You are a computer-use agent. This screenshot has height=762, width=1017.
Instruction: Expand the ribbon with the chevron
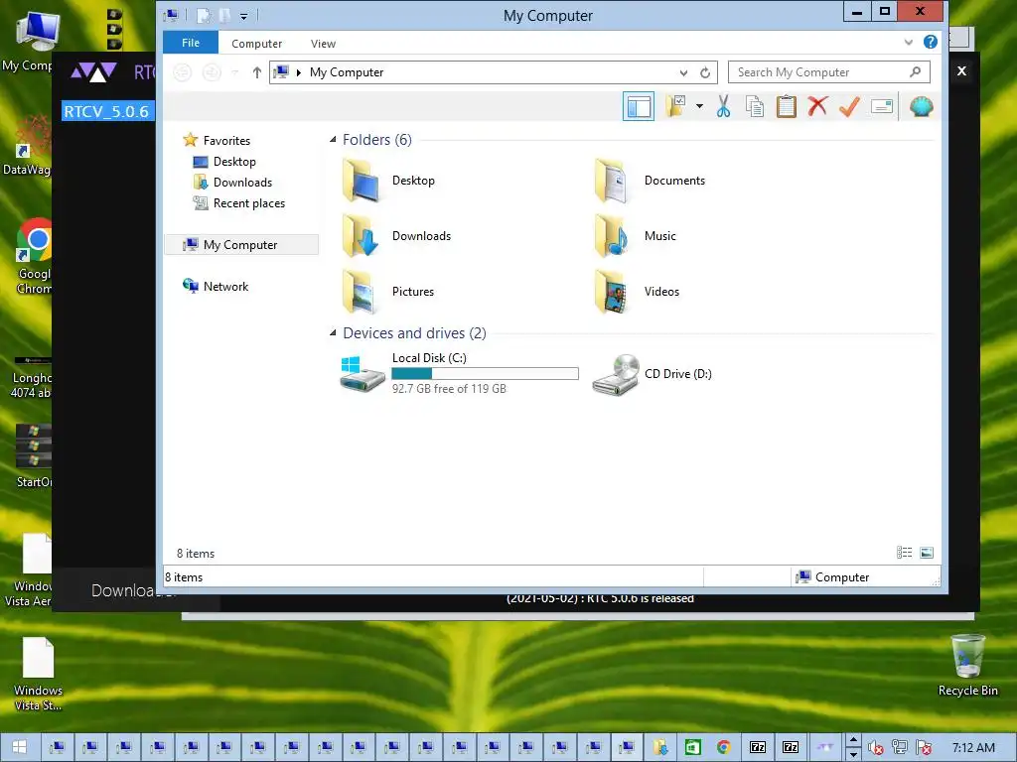click(908, 42)
